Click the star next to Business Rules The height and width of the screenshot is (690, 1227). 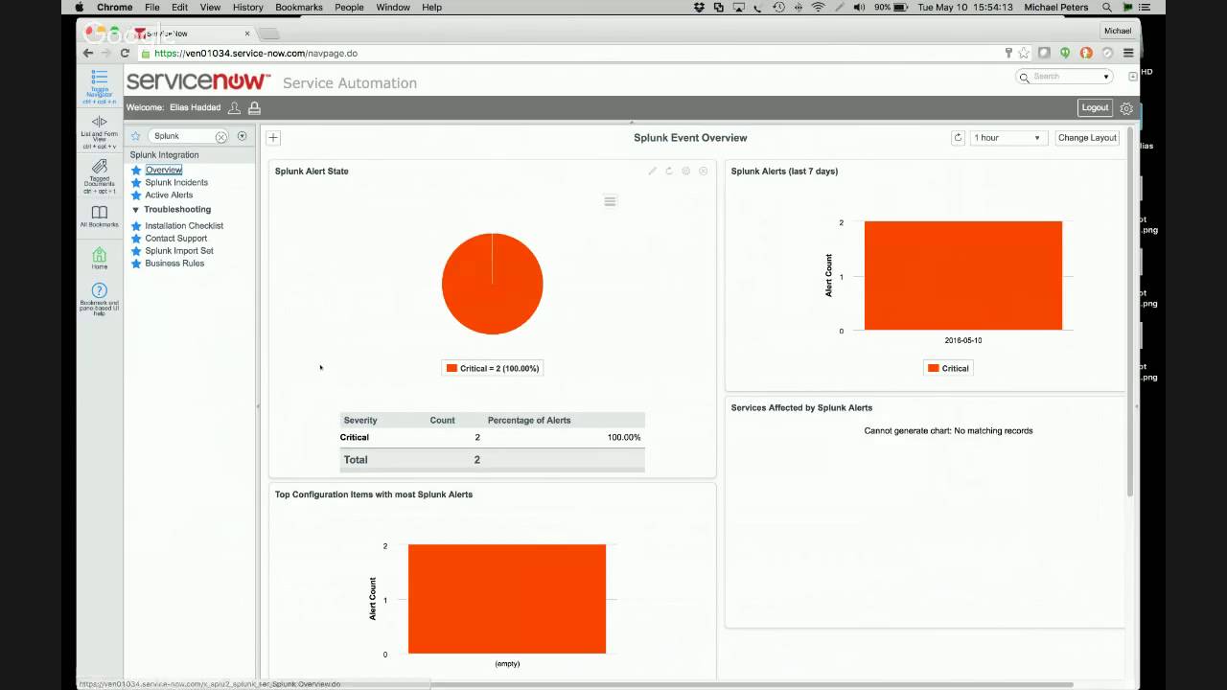[136, 264]
